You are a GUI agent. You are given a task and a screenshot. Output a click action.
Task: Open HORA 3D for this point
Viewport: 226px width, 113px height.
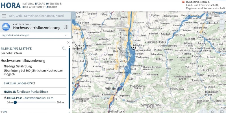pos(26,92)
